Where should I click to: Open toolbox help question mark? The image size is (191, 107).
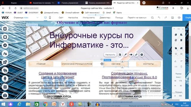(174, 29)
